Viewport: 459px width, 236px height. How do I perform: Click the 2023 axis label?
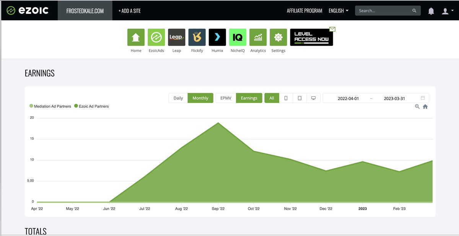363,209
